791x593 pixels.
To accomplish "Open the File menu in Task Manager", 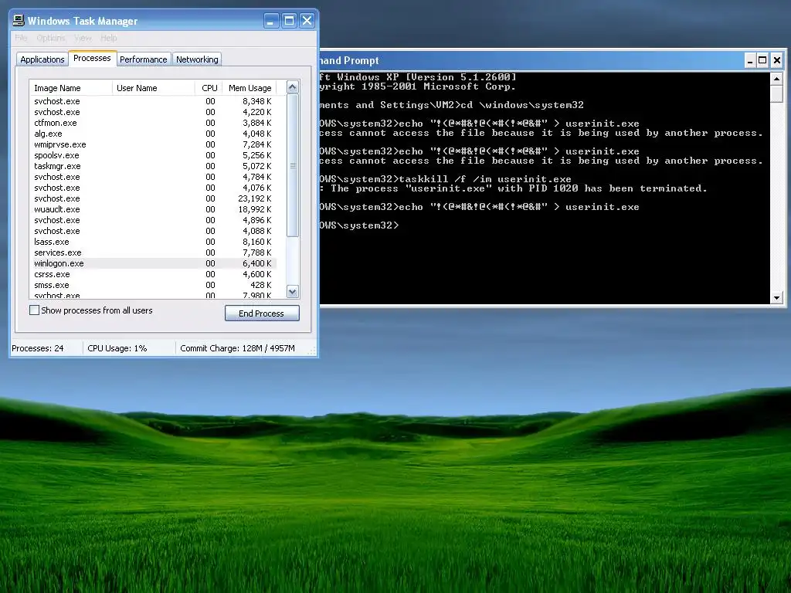I will [x=21, y=38].
